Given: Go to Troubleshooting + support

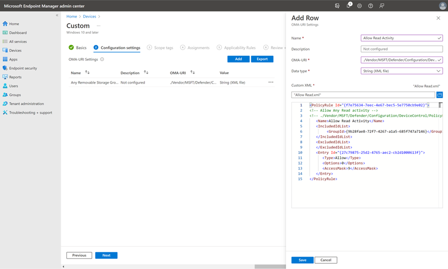Looking at the screenshot, I should point(31,113).
